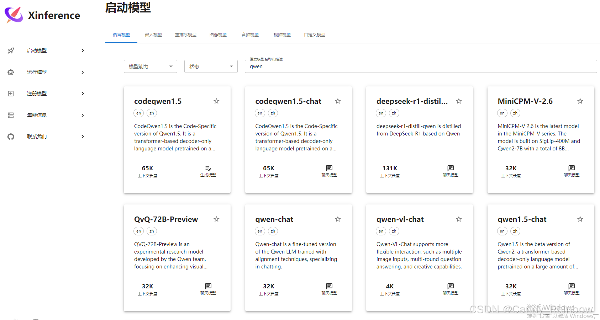Viewport: 600px width, 320px height.
Task: Click chat-model icon on qwen-vl-chat card
Action: tap(451, 286)
